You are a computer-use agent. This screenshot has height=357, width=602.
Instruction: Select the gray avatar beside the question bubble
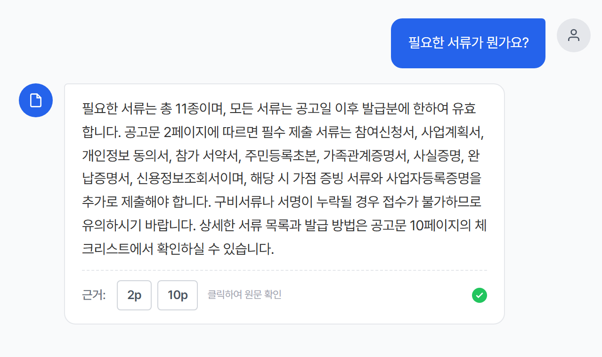[x=573, y=35]
